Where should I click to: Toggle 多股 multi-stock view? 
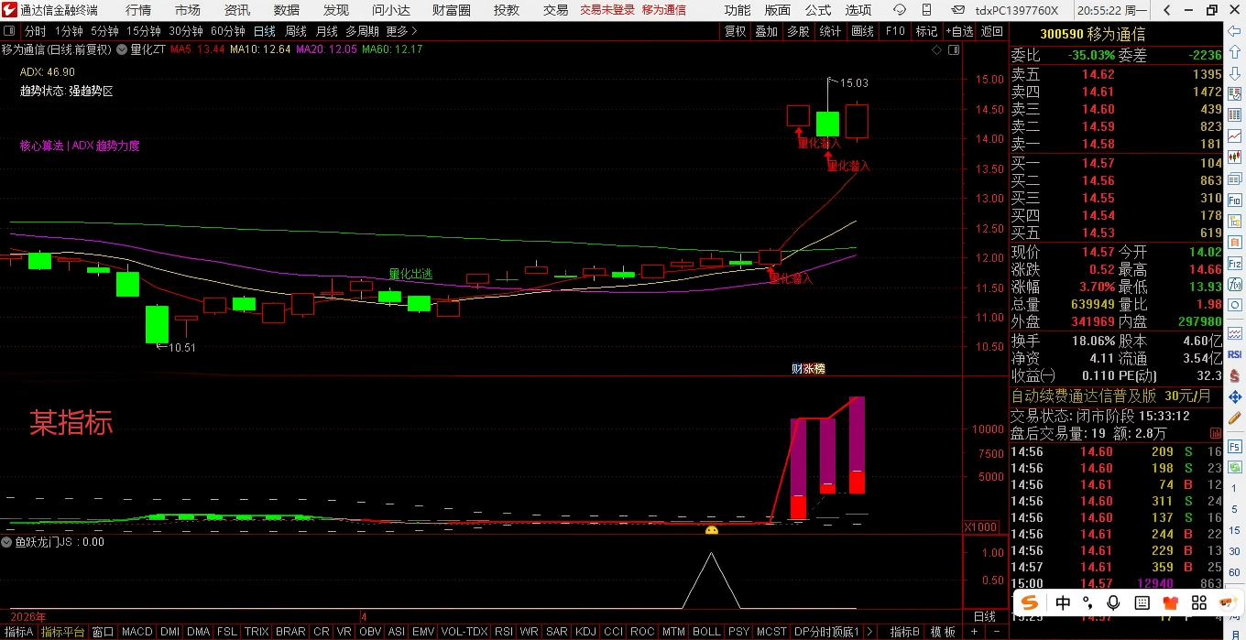click(x=798, y=31)
